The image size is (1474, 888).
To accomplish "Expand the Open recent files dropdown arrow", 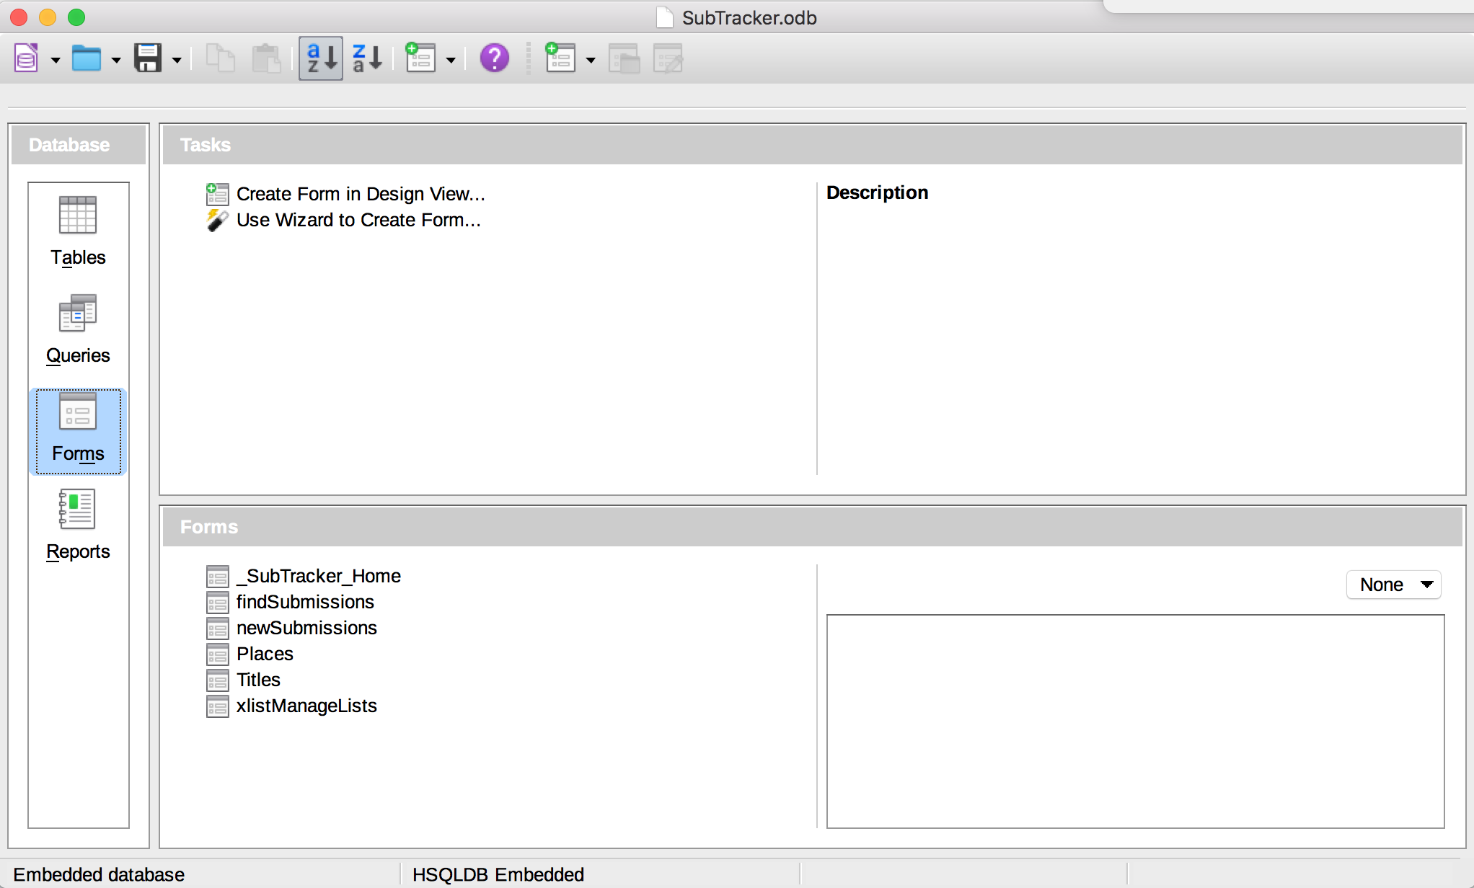I will [x=116, y=60].
